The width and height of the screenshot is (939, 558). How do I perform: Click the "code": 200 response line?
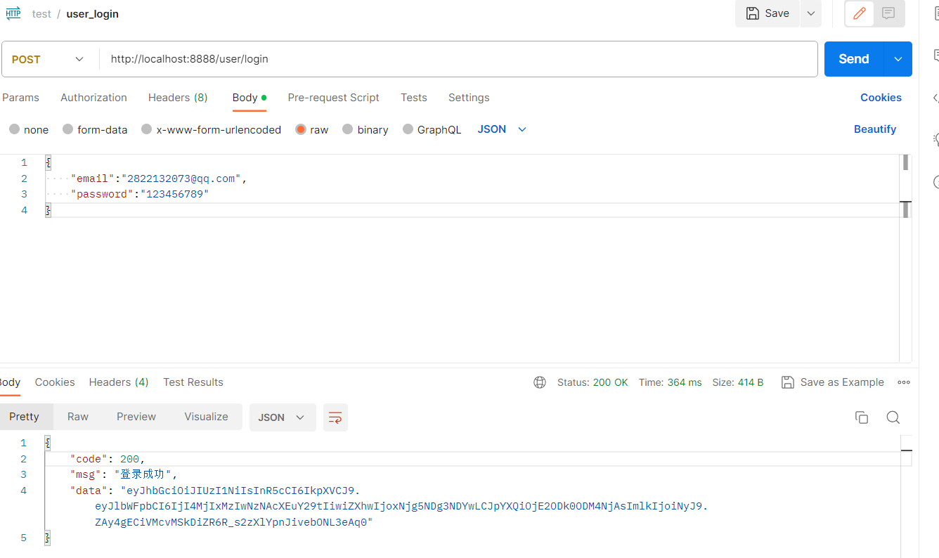(x=108, y=459)
